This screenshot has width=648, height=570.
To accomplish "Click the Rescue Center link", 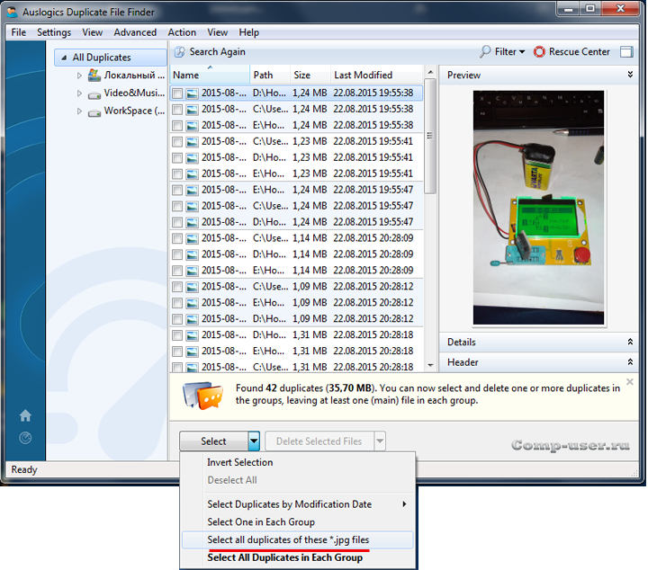I will (580, 51).
